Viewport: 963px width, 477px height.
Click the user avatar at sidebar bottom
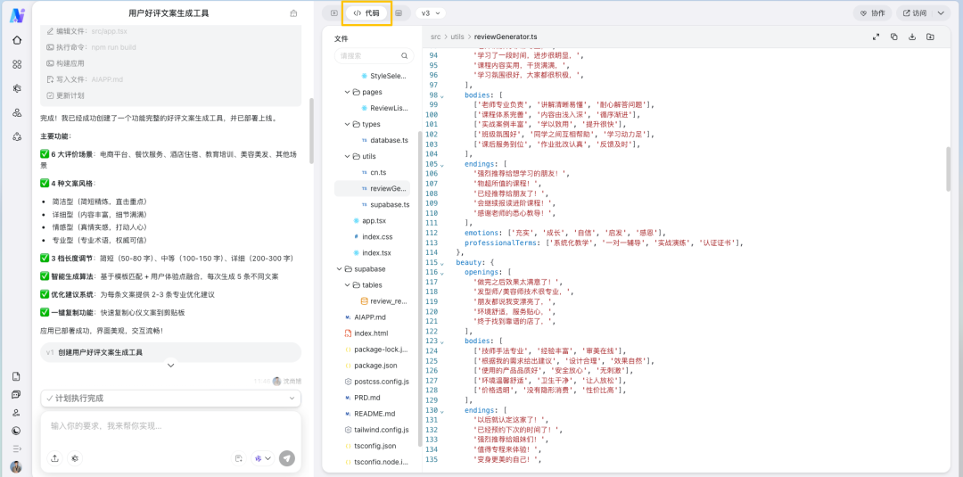[x=16, y=466]
